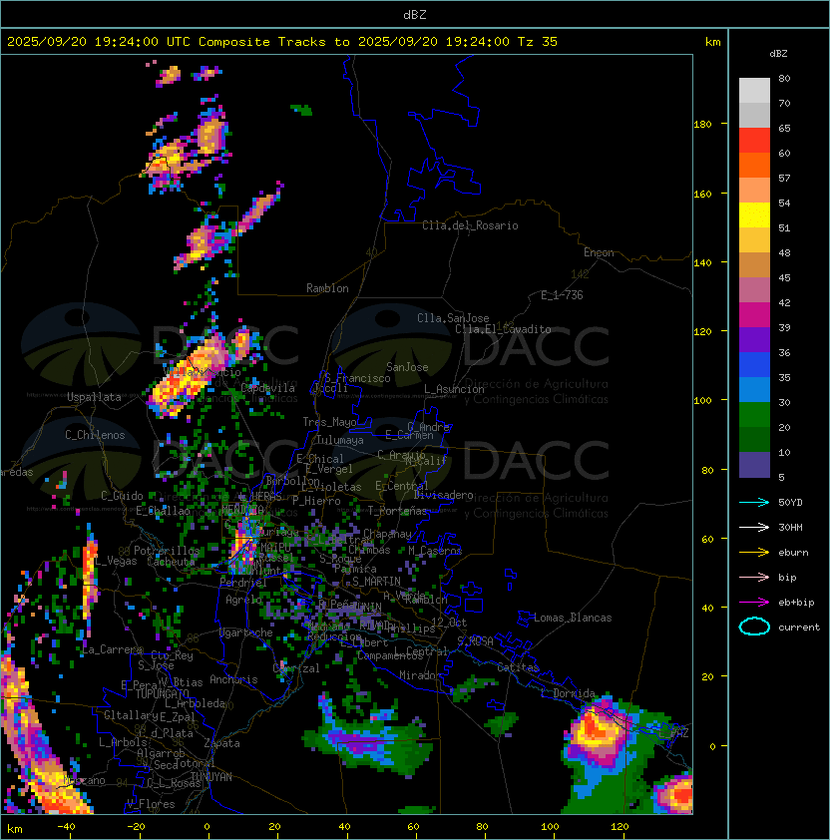Click the 'C_Chilenos' place label
Viewport: 830px width, 840px height.
[95, 435]
